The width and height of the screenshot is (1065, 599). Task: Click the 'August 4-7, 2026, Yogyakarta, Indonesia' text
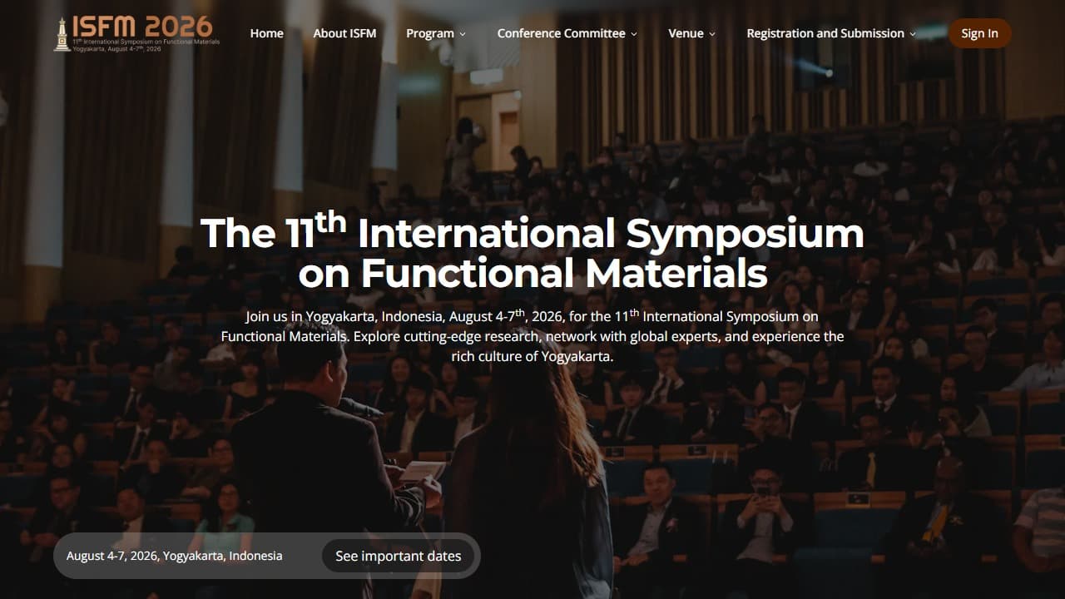pyautogui.click(x=174, y=556)
